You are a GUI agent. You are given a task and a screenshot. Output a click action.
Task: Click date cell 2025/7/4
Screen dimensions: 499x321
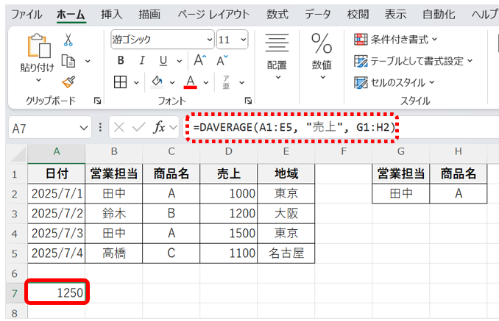click(57, 253)
